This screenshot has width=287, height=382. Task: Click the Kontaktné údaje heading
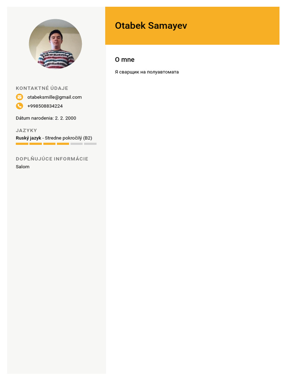pos(42,88)
